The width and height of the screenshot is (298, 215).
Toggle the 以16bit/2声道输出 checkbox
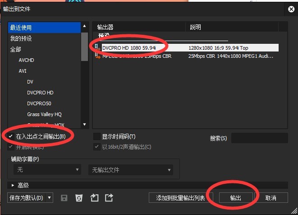pos(96,147)
